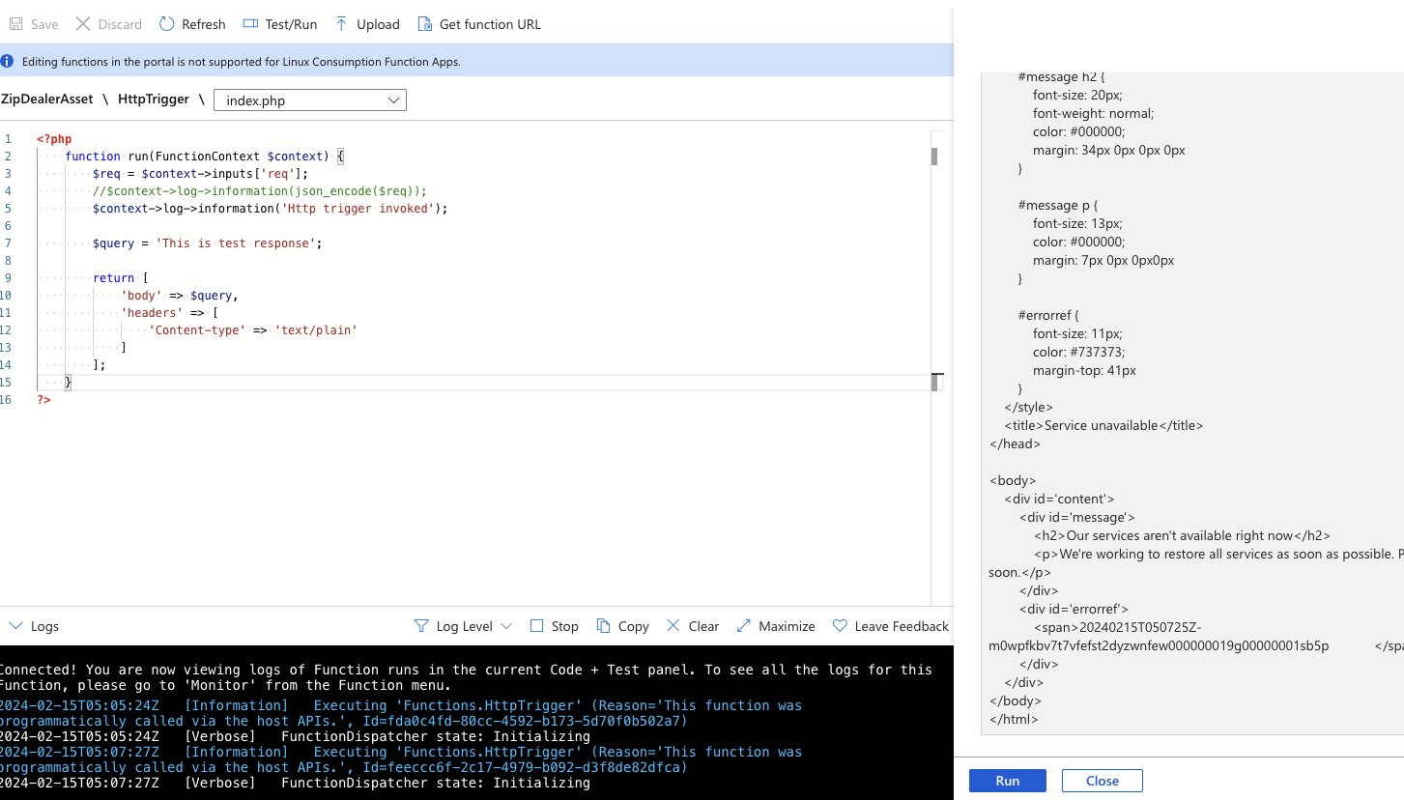Click the Leave Feedback heart icon

[x=840, y=626]
